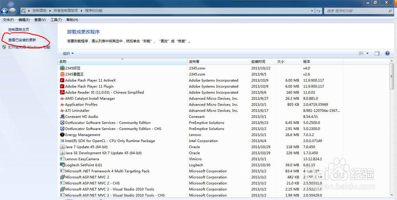This screenshot has width=397, height=200.
Task: Select Java SE Development Kit 7 icon
Action: coord(62,153)
